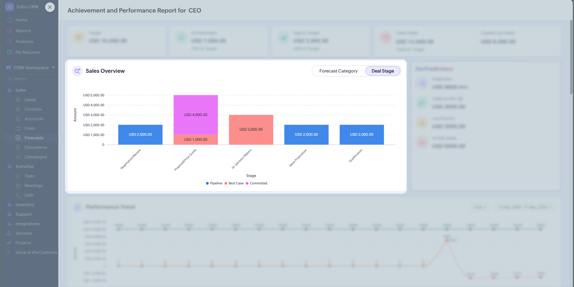Open Accounts module
The width and height of the screenshot is (574, 287).
click(x=34, y=119)
